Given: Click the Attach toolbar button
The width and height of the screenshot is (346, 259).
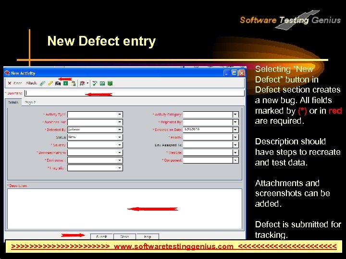Looking at the screenshot, I should 31,83.
